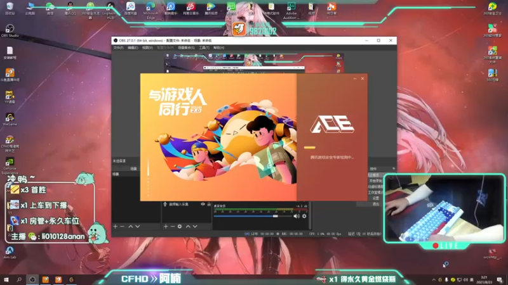Add a new scene in OBS
Screen dimensions: 508x285
116,227
